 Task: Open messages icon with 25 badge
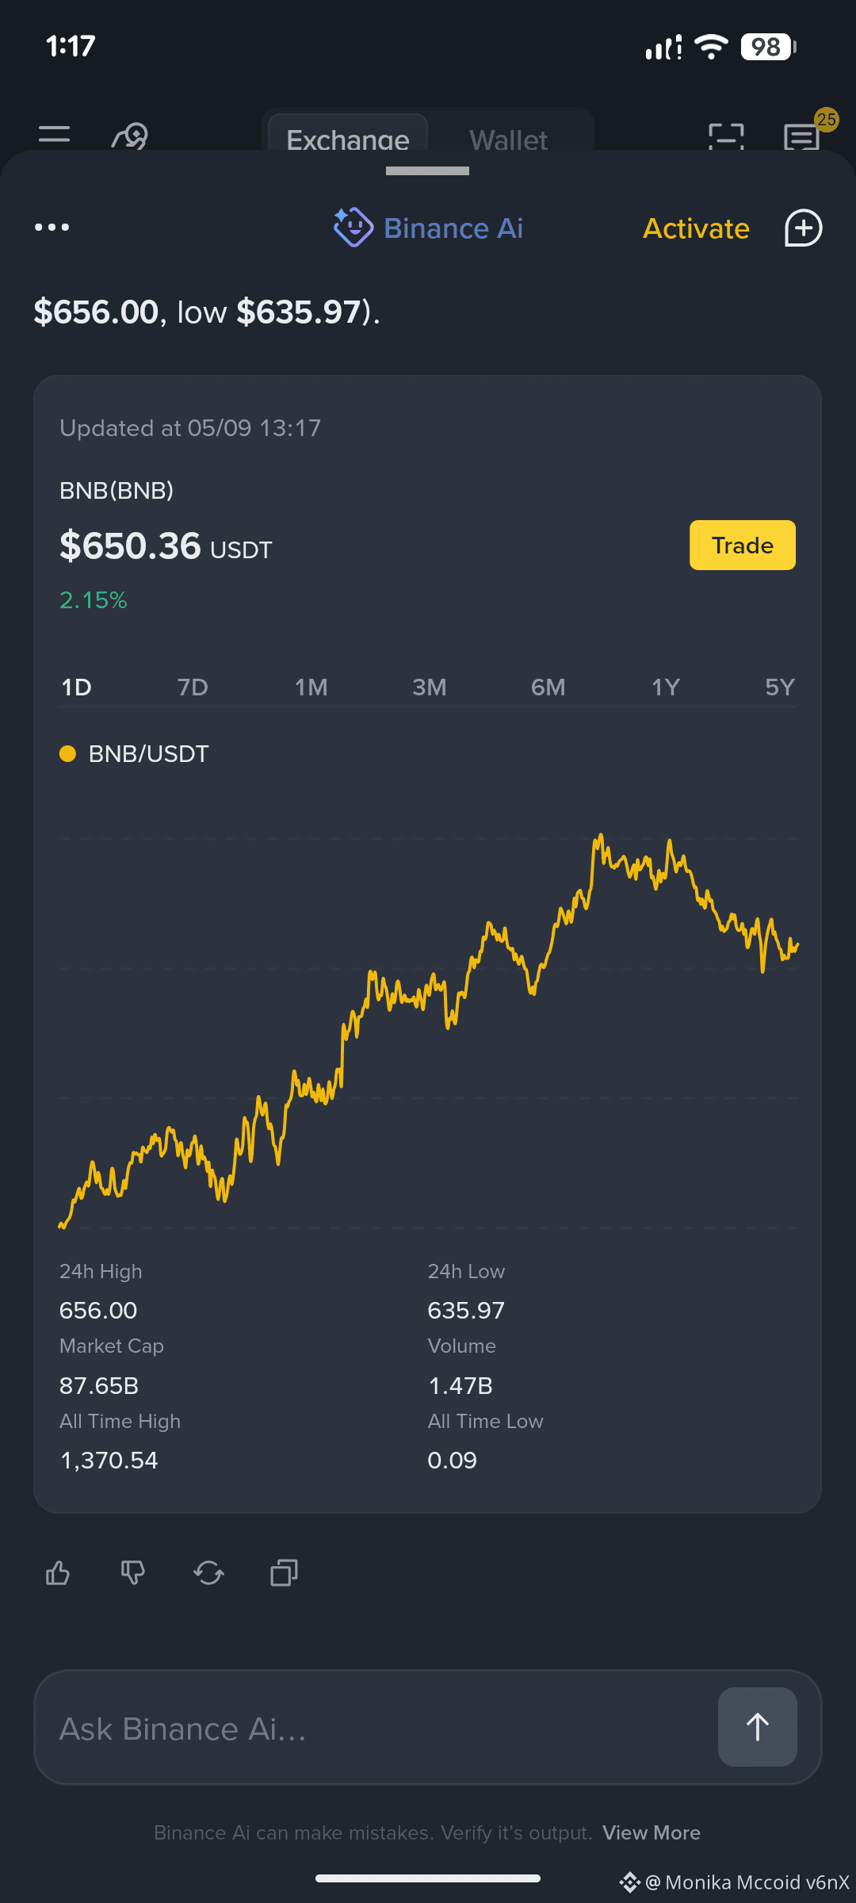(802, 137)
